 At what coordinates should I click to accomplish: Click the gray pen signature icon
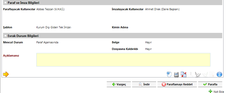pyautogui.click(x=198, y=74)
